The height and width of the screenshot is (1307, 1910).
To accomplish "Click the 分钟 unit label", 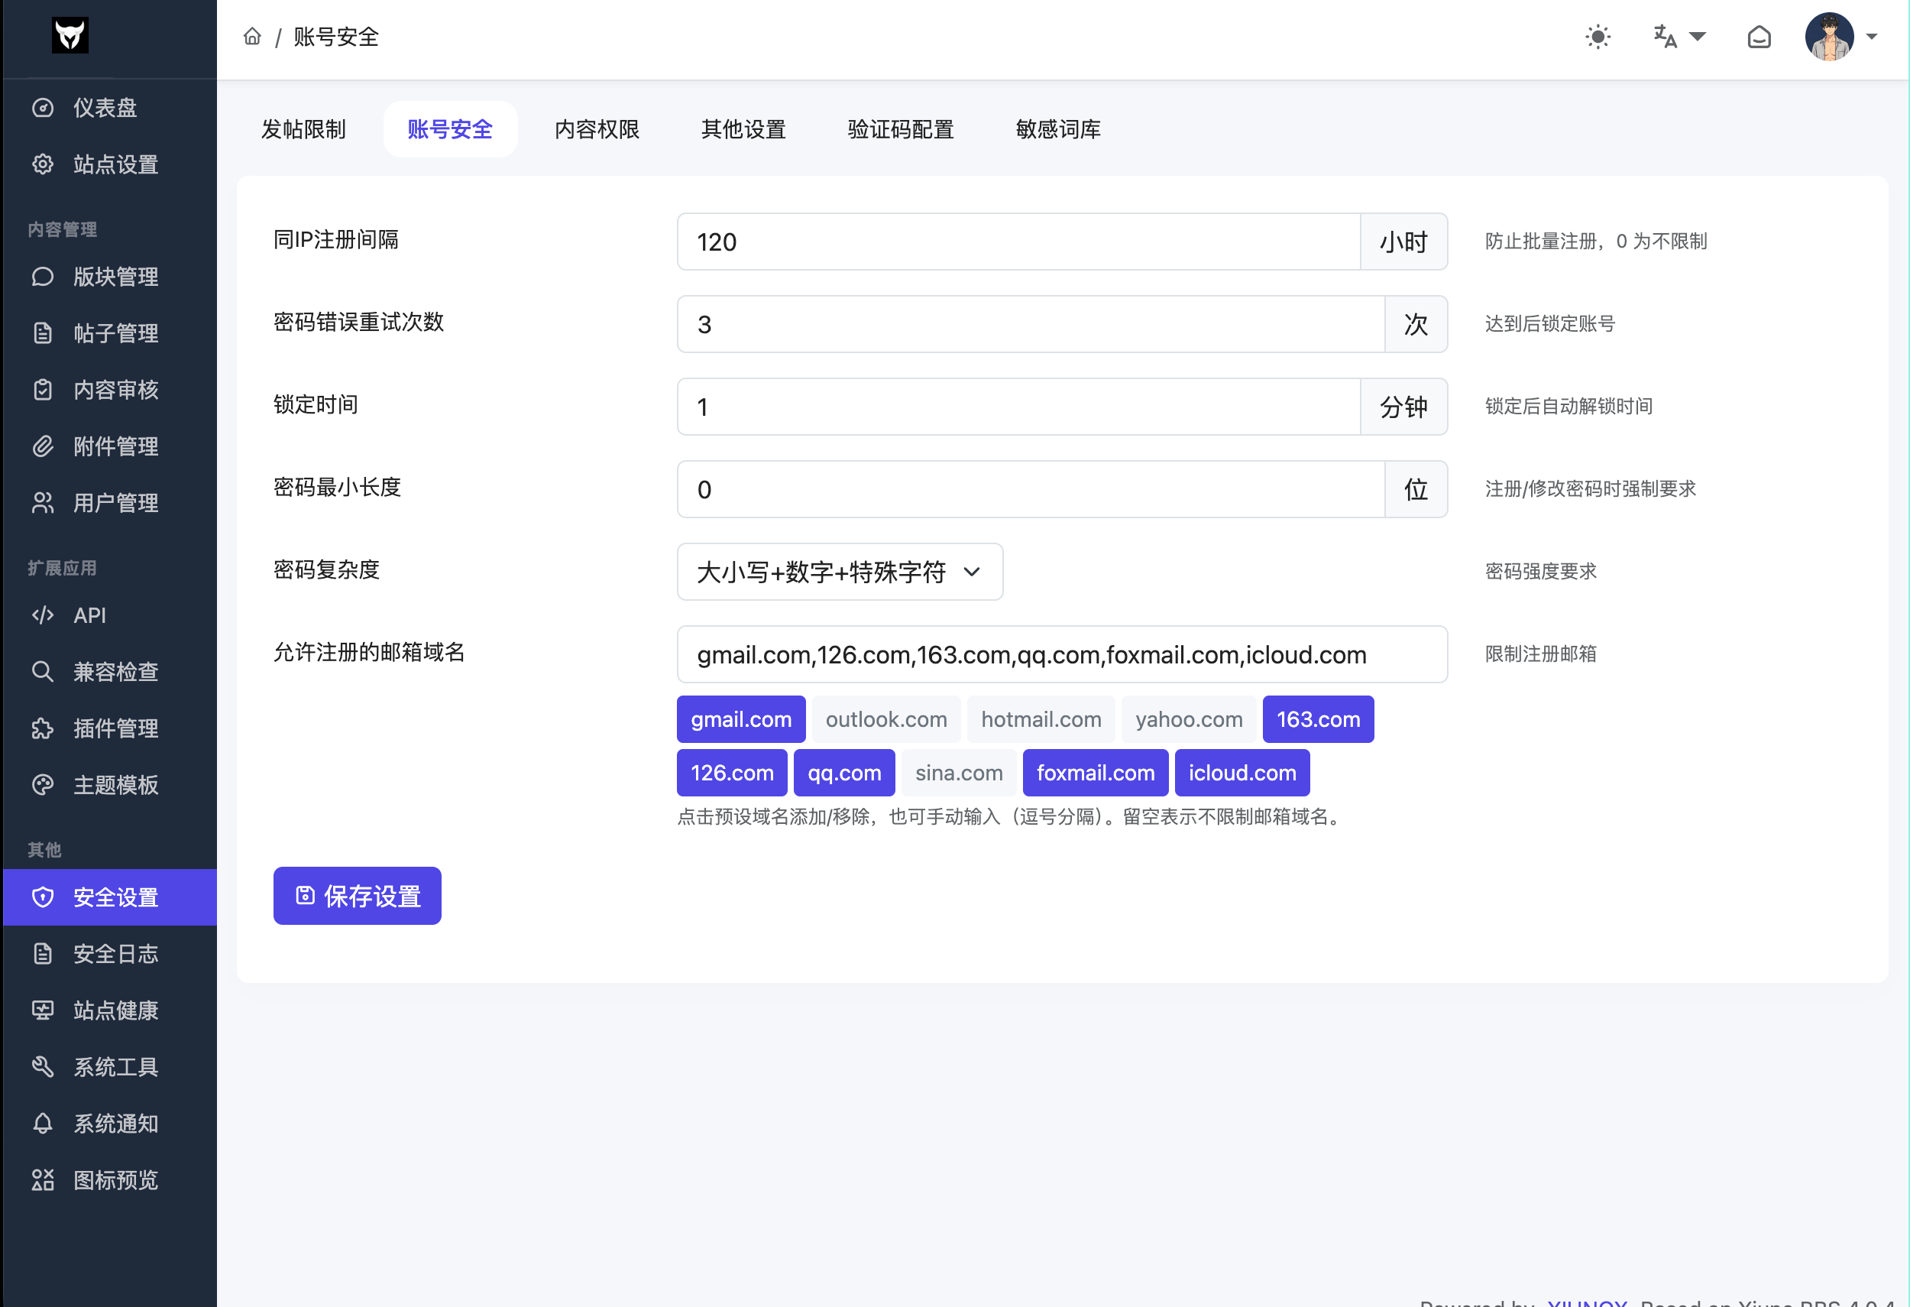I will click(x=1403, y=407).
